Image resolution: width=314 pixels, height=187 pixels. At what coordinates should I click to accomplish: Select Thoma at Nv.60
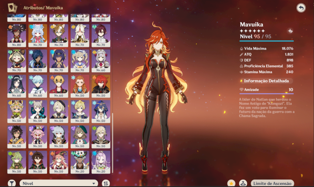(58, 86)
